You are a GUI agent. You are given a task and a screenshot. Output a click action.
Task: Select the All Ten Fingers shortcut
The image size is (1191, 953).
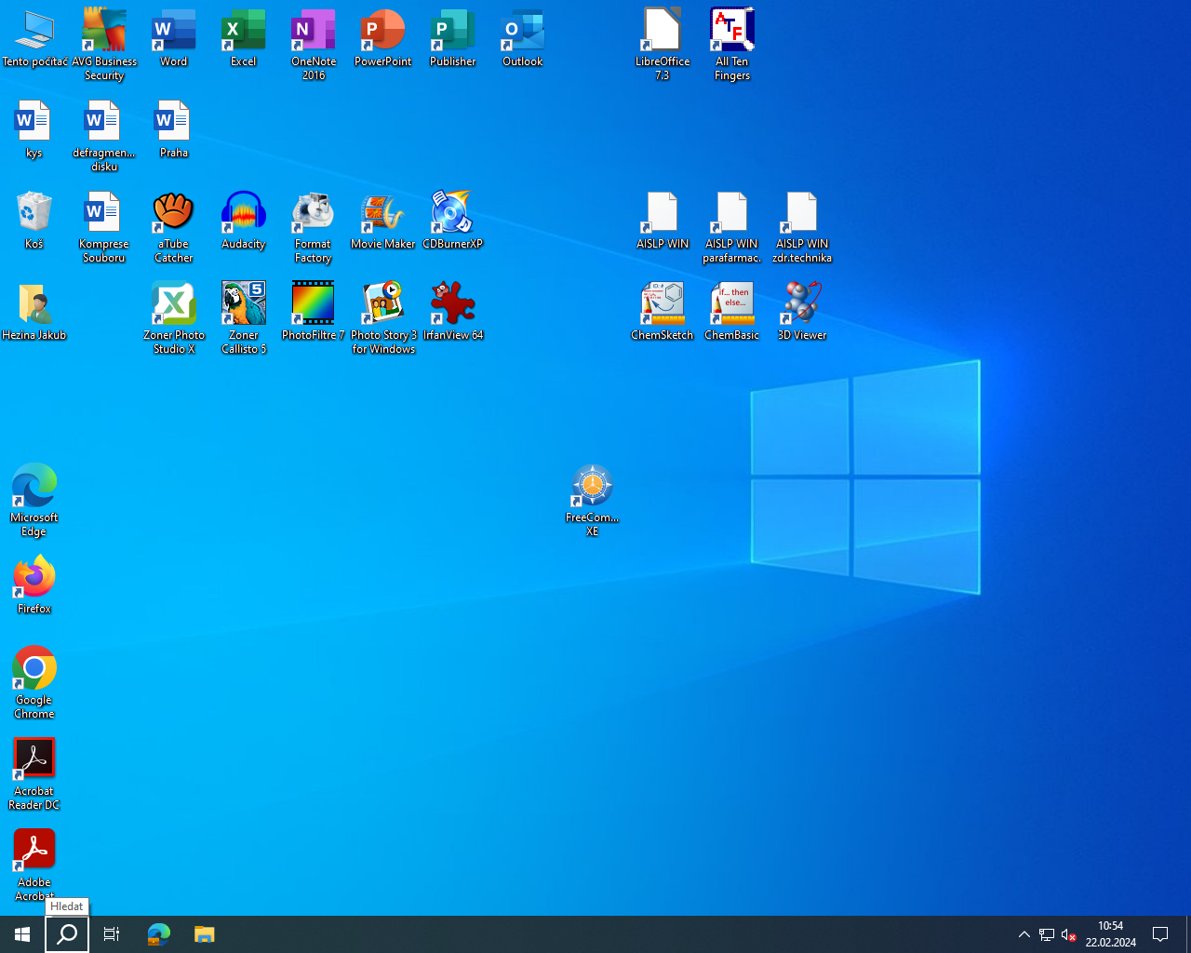coord(732,45)
